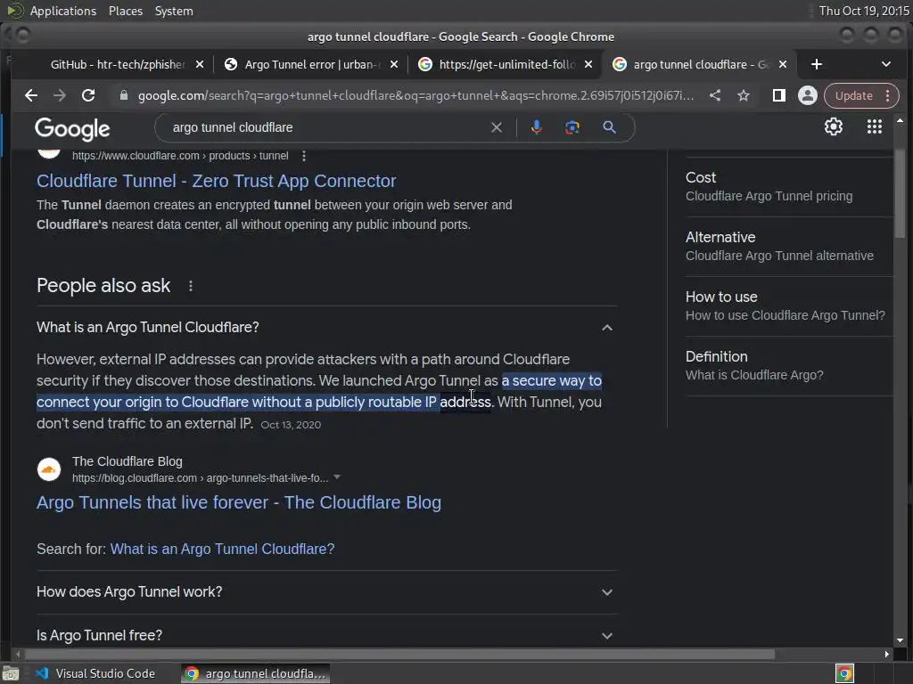The height and width of the screenshot is (684, 913).
Task: Select Definition related search
Action: click(x=788, y=366)
